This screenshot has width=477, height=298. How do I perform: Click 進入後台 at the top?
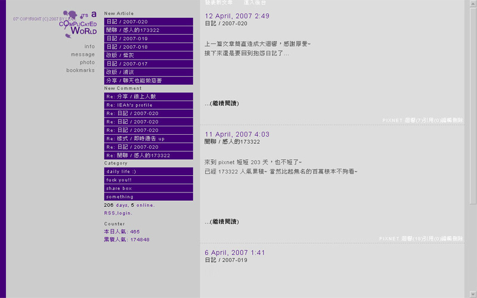[x=255, y=2]
